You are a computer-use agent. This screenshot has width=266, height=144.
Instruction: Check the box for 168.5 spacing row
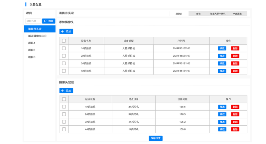point(64,107)
